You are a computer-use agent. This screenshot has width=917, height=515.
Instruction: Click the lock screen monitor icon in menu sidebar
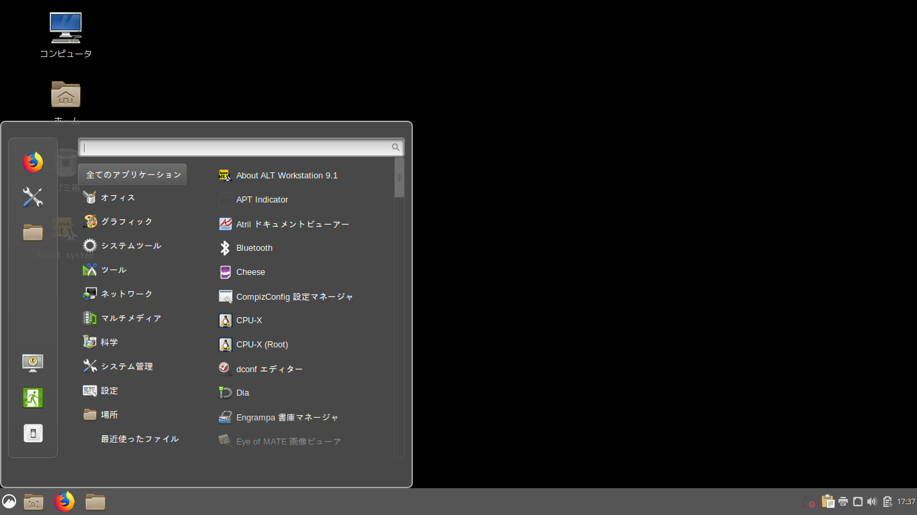click(33, 363)
